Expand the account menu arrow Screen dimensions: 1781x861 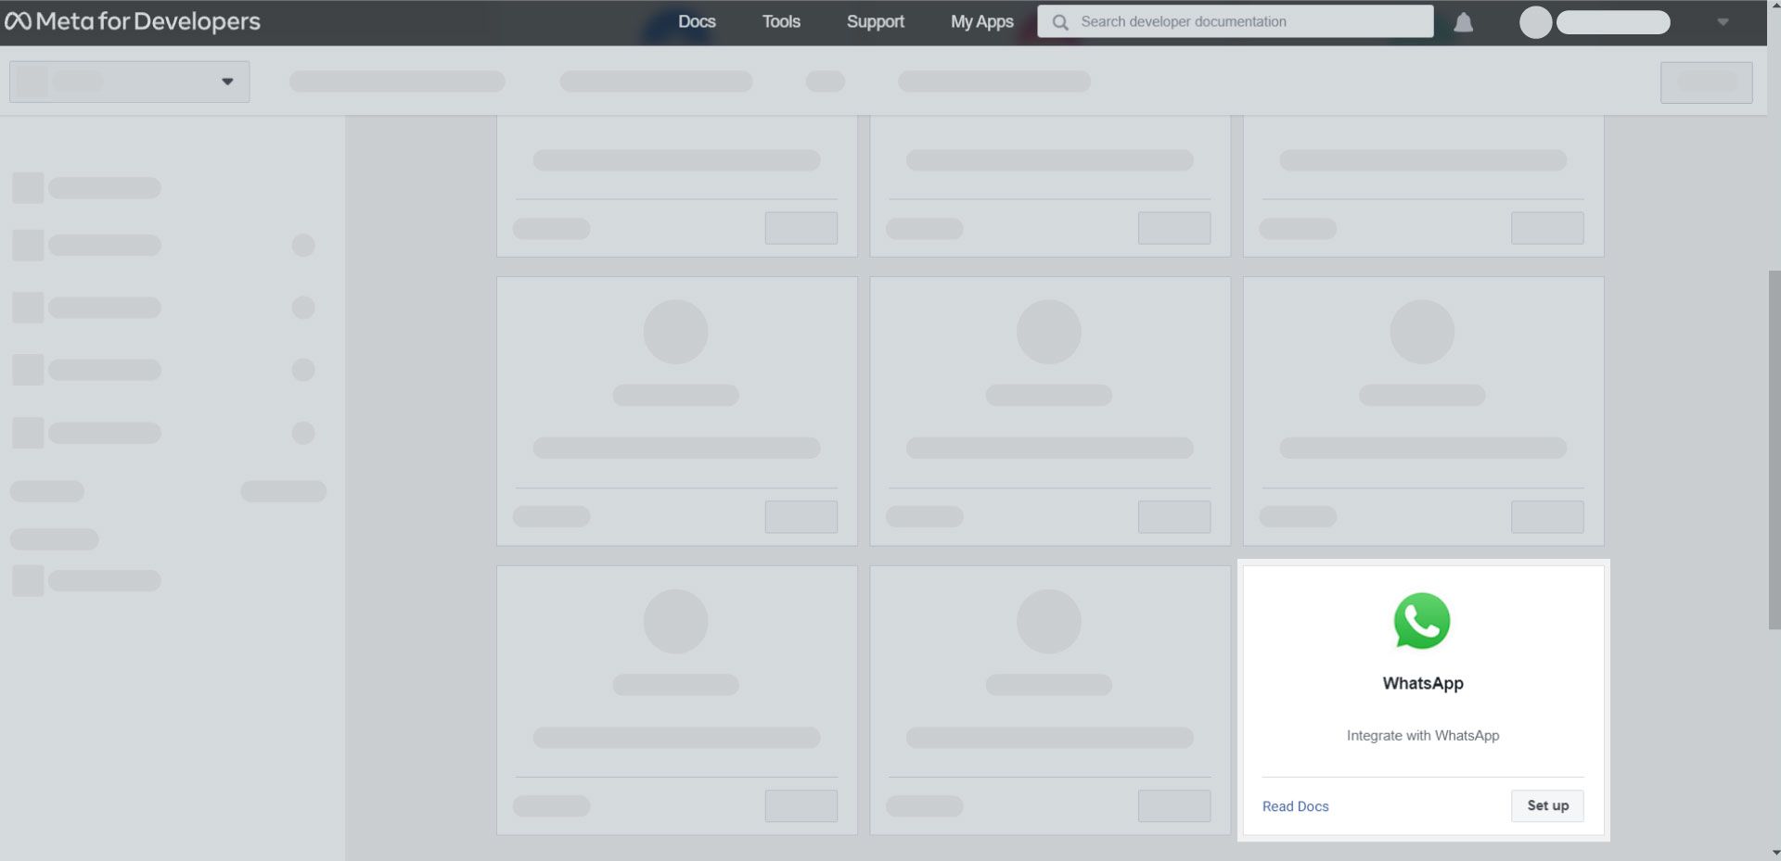(x=1723, y=22)
